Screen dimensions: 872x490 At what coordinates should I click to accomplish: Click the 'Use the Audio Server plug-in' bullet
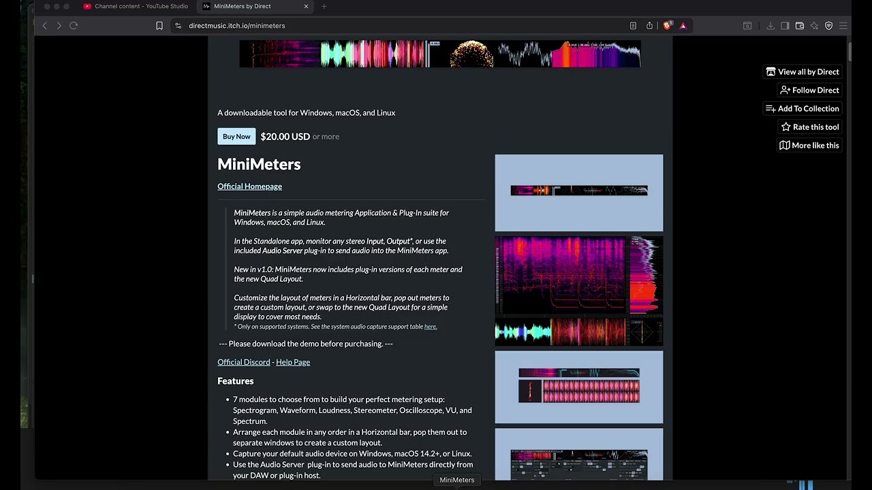[x=353, y=470]
